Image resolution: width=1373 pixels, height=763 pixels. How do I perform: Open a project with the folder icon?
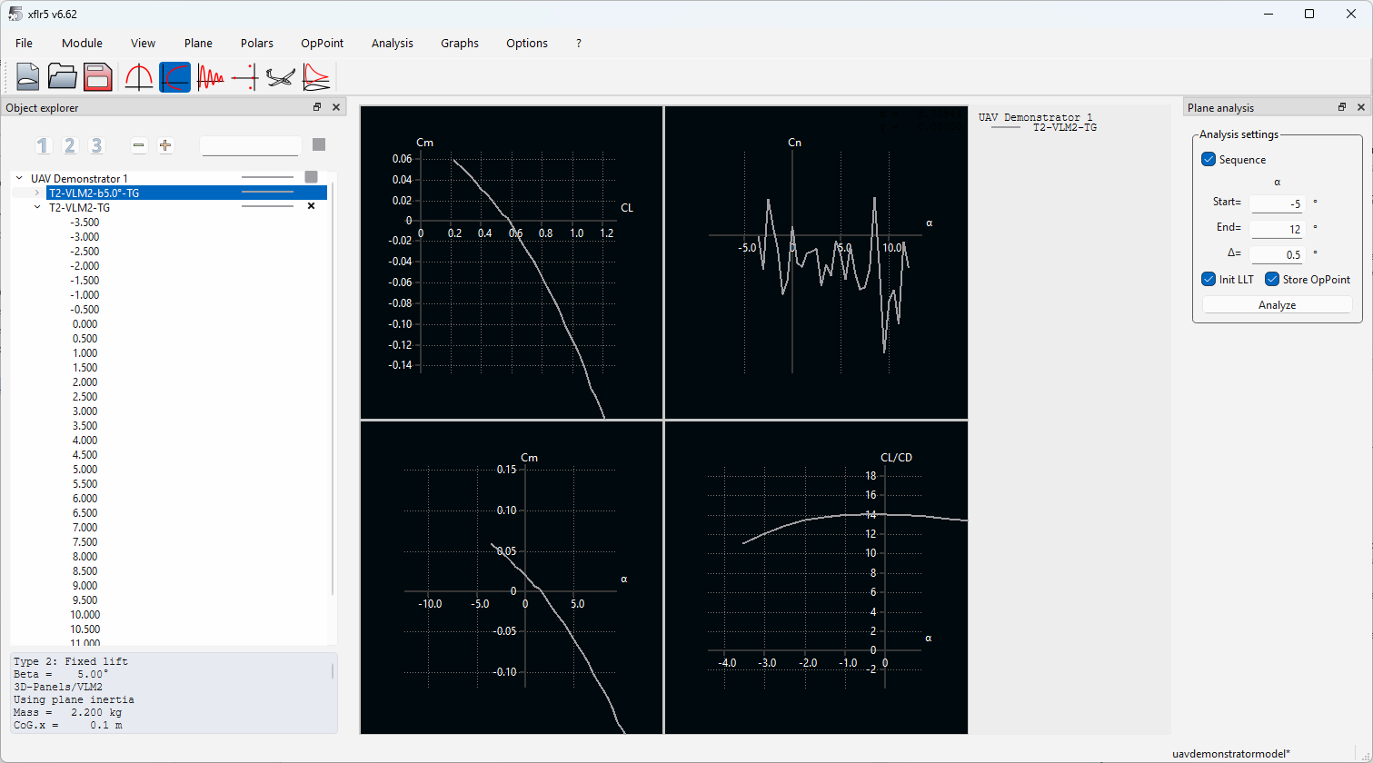pyautogui.click(x=63, y=77)
